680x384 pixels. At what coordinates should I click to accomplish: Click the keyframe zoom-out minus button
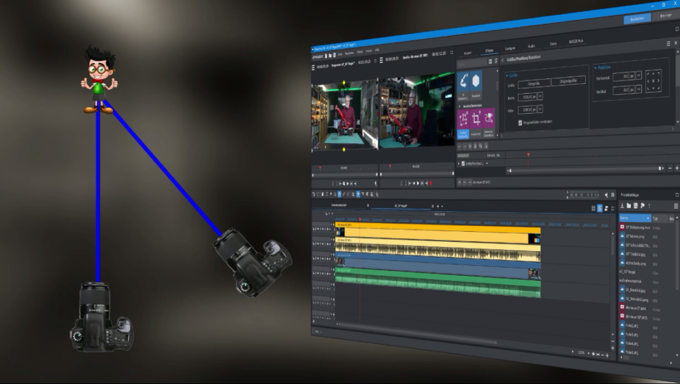(670, 168)
